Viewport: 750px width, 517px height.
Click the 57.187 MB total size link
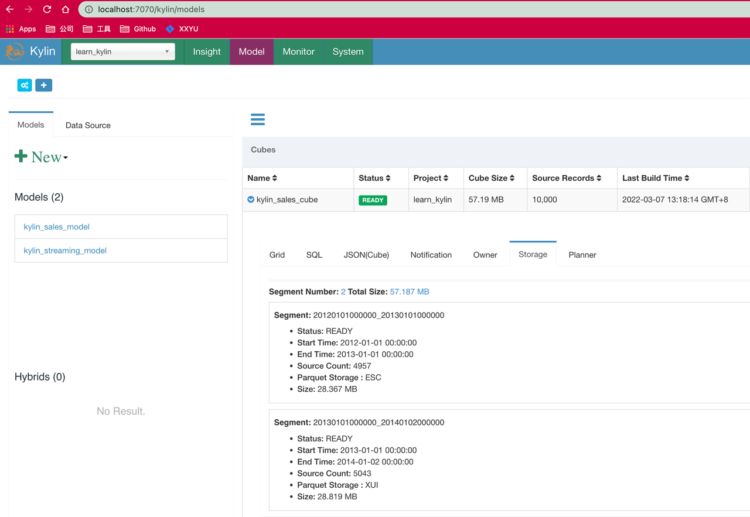pos(410,291)
